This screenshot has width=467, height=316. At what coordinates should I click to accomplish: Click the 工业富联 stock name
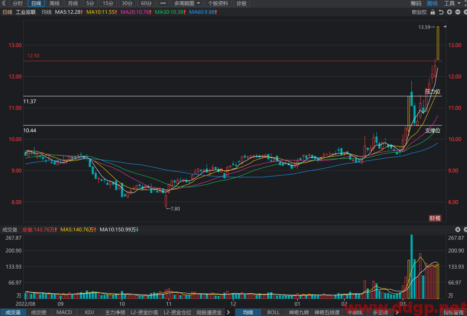click(26, 12)
